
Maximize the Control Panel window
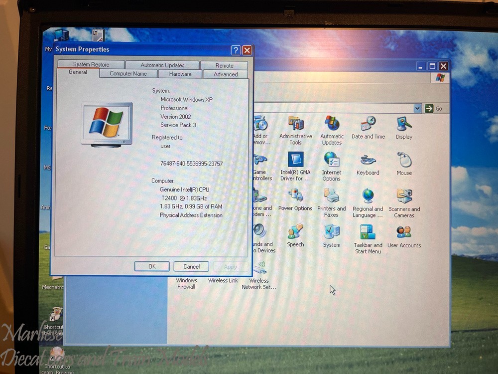432,66
